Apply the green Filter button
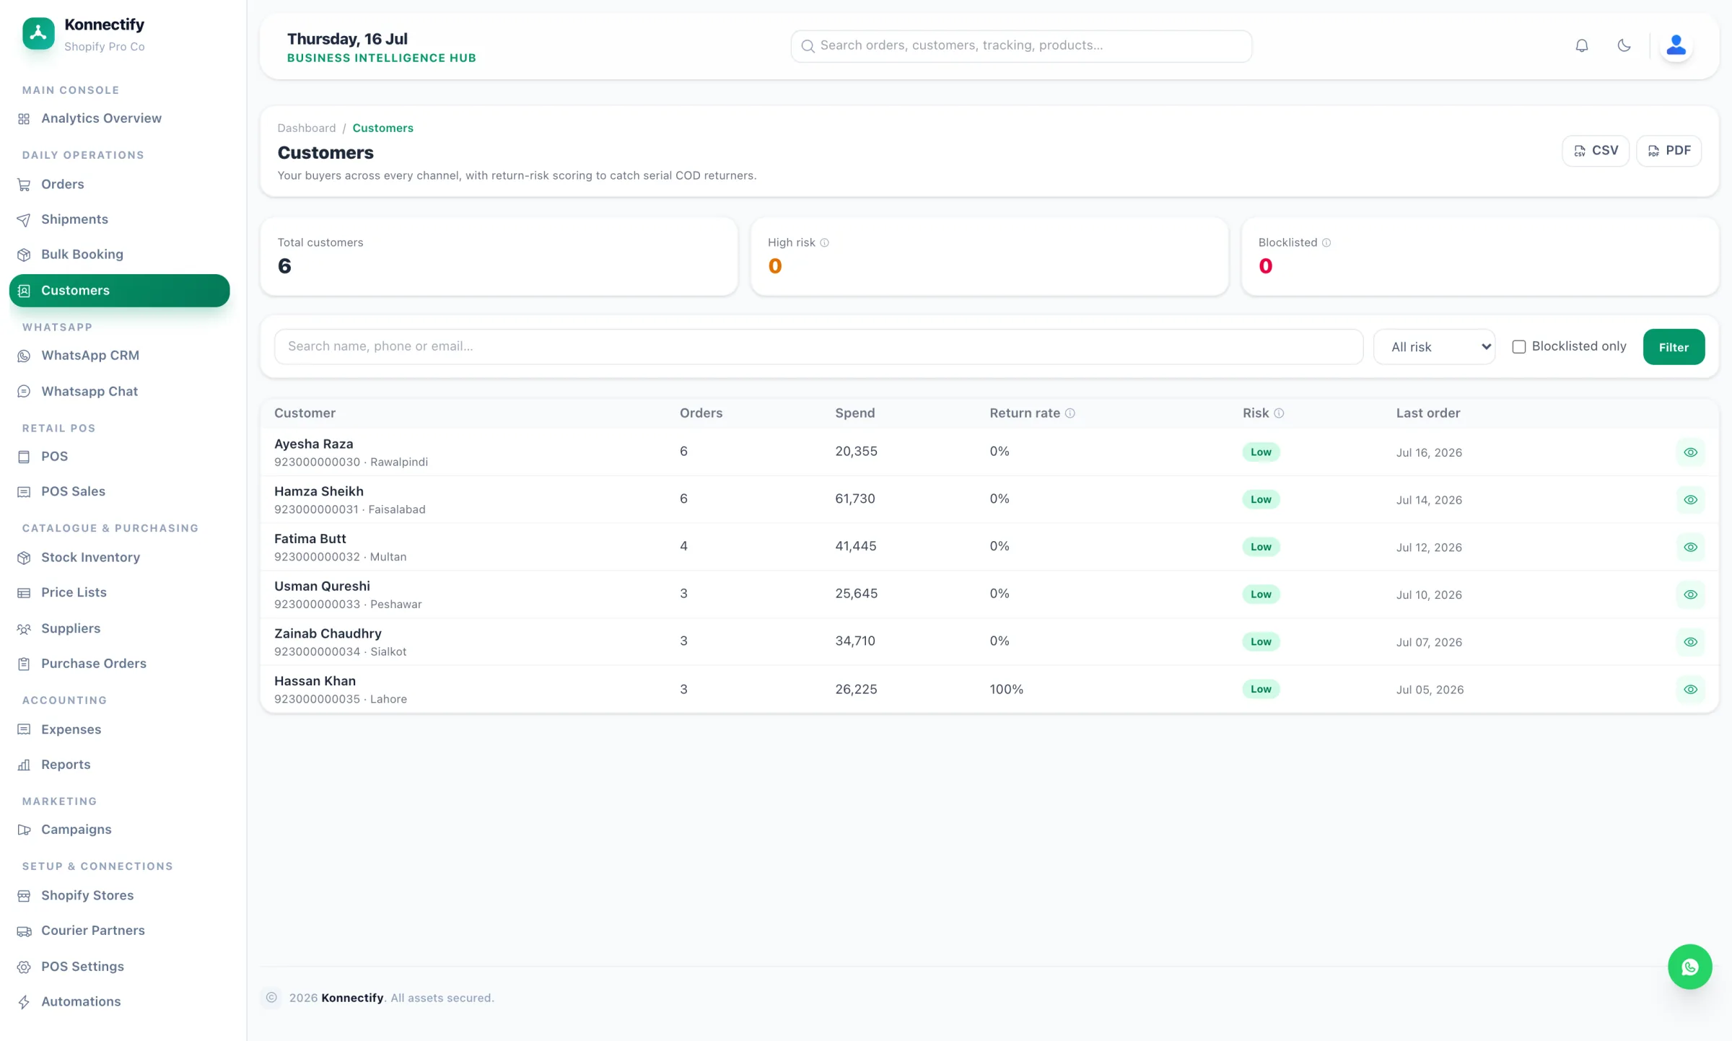Screen dimensions: 1732x1041 (1674, 347)
